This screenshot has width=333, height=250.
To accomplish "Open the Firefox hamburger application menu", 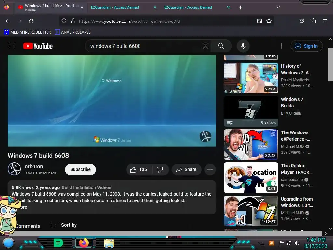I will point(325,21).
